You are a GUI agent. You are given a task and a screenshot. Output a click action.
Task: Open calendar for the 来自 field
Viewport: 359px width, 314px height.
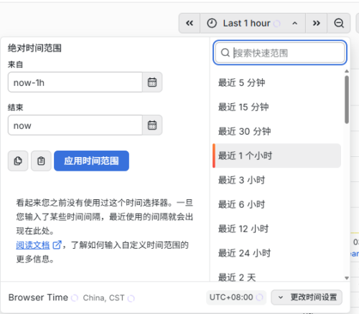pos(152,82)
